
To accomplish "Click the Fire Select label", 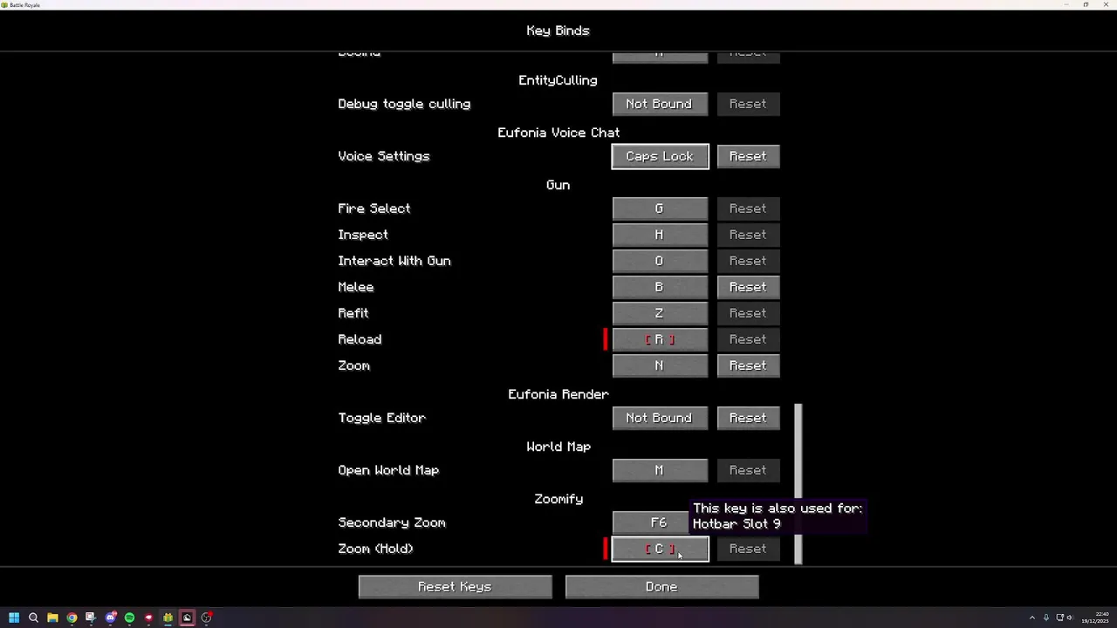I will (373, 208).
